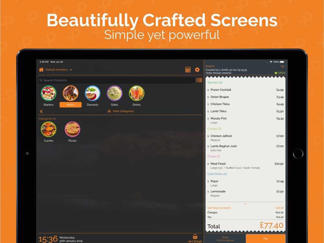Select the Lemonade order line

tap(246, 193)
